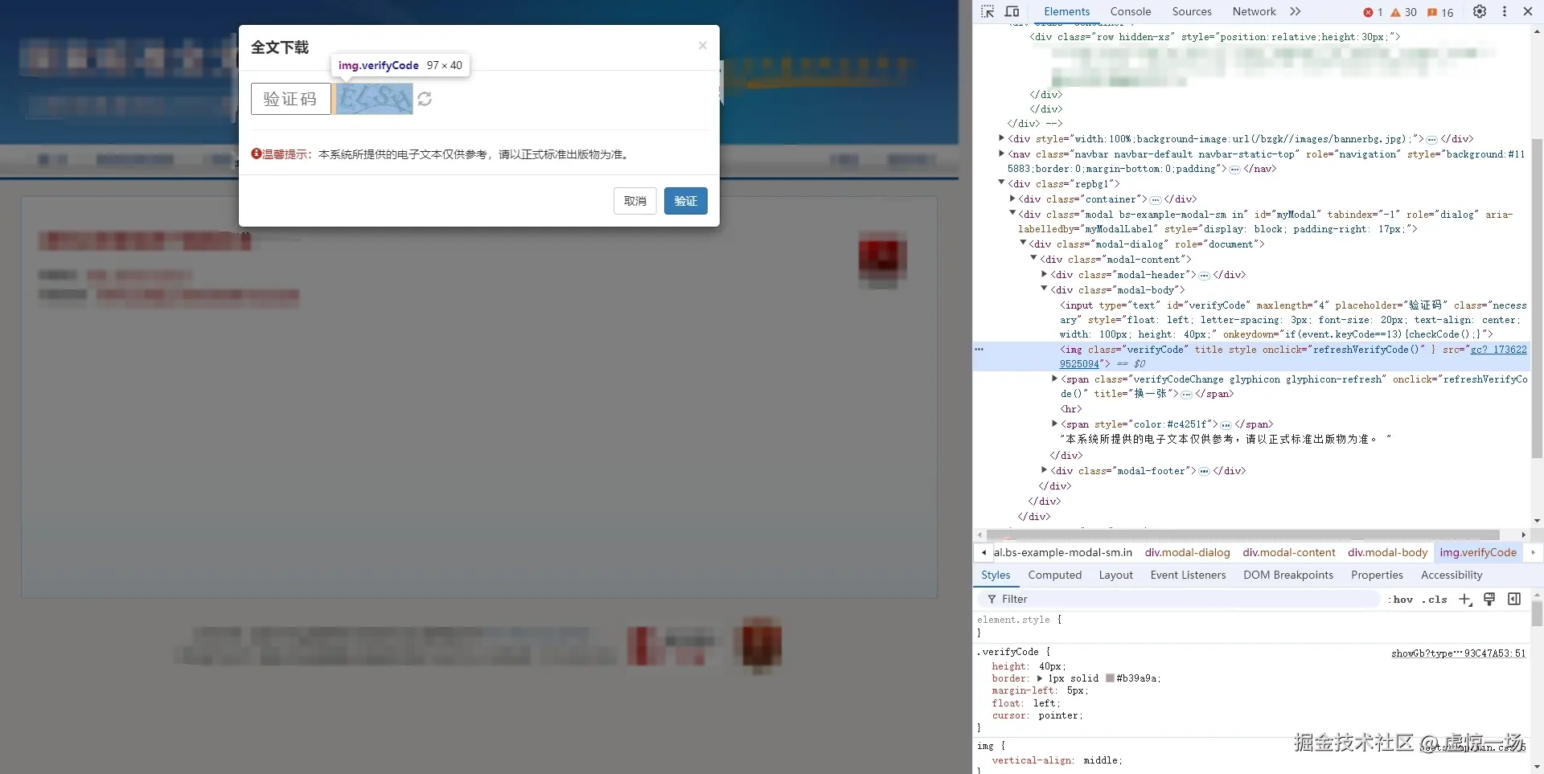Toggle the .cls class editor
Screen dimensions: 1544x774
click(1434, 600)
